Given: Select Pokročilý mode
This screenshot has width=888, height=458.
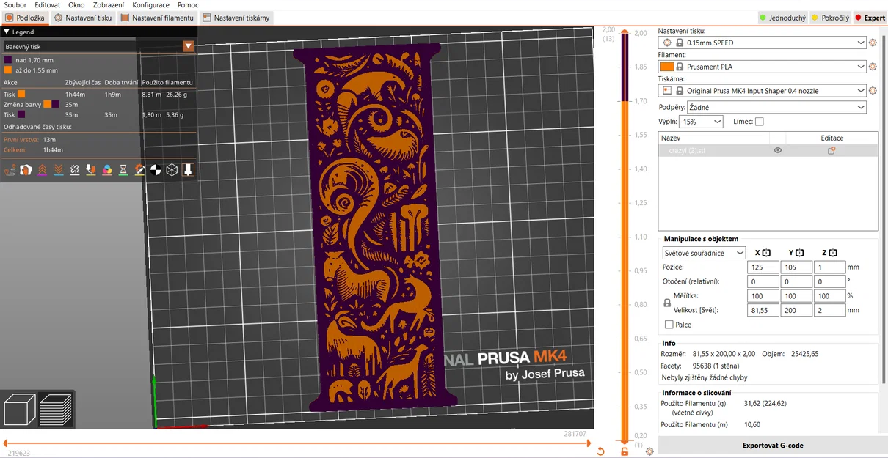Looking at the screenshot, I should [x=831, y=18].
